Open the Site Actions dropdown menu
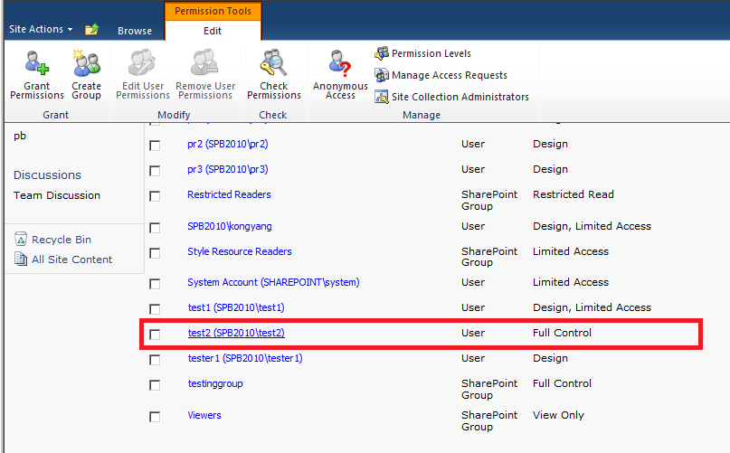 (41, 29)
